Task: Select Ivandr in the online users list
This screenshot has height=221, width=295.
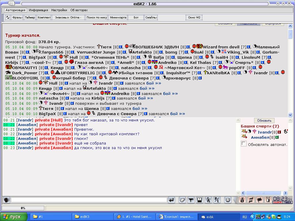Action: (264, 132)
